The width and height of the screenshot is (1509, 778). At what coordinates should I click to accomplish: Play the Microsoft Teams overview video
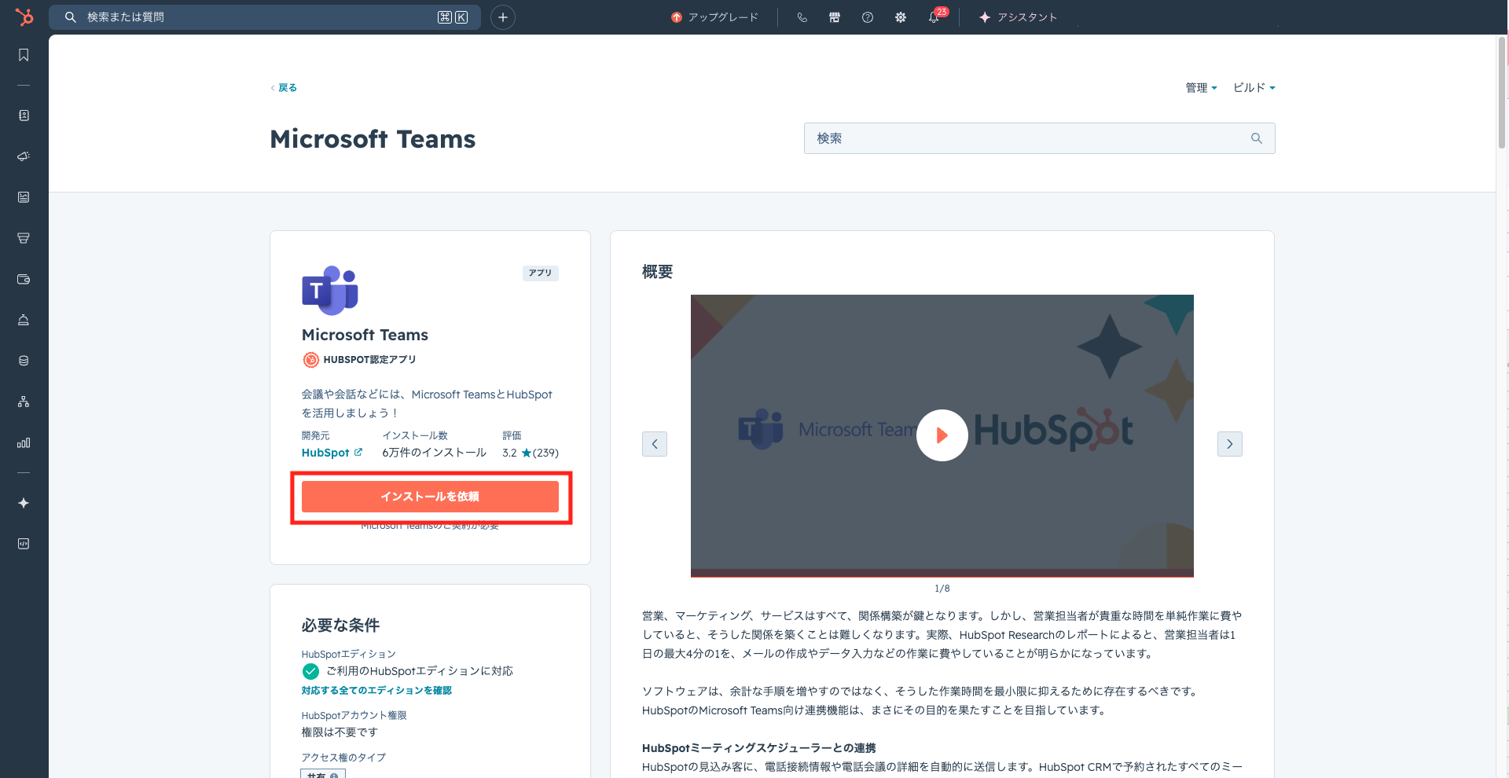point(942,435)
